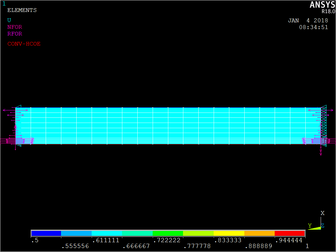336x252 pixels.
Task: Click the ELEMENTS plot title label
Action: 22,10
